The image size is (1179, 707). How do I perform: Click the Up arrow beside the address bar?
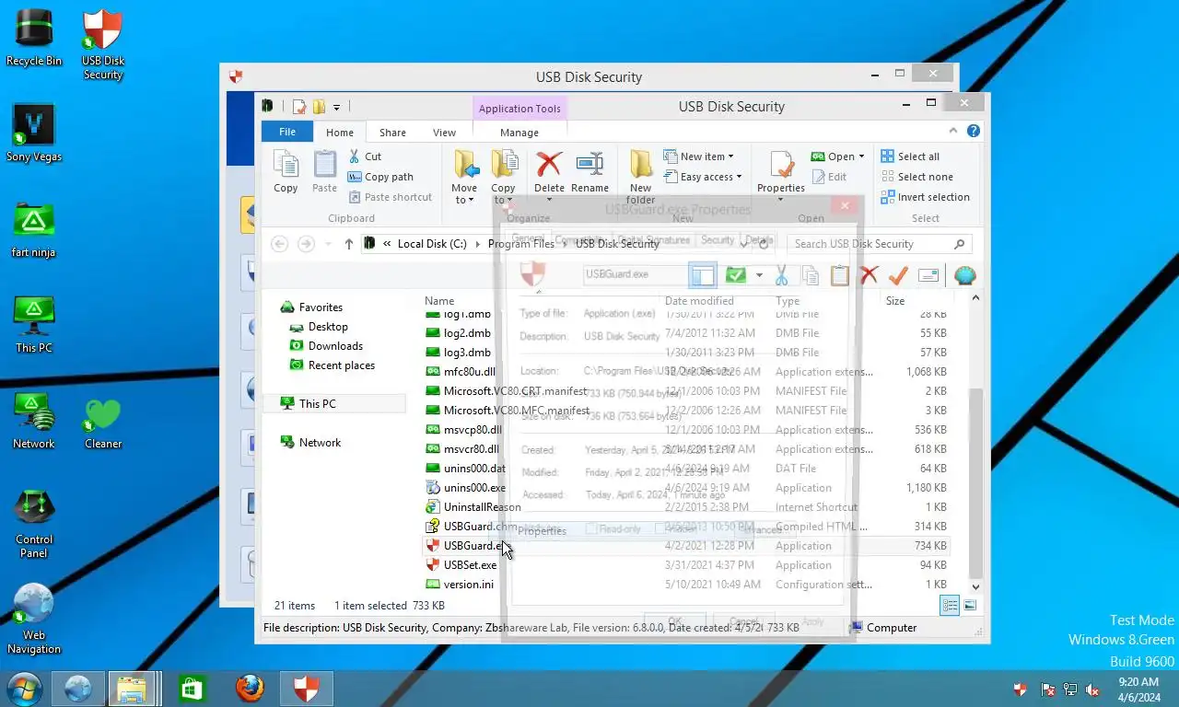pyautogui.click(x=348, y=244)
